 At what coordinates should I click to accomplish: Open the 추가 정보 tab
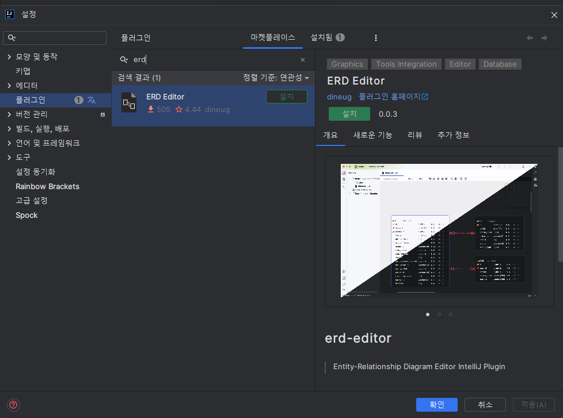click(454, 135)
